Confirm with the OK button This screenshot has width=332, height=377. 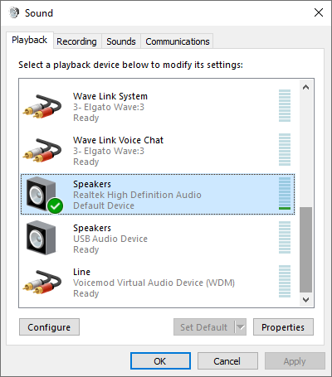point(160,361)
